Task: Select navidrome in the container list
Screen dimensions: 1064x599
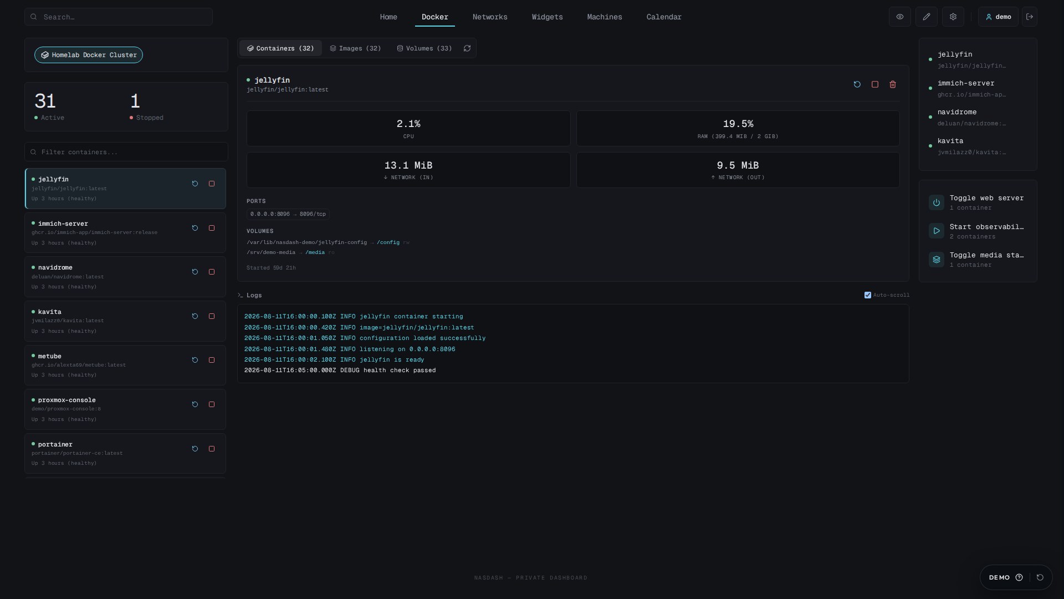Action: coord(125,277)
